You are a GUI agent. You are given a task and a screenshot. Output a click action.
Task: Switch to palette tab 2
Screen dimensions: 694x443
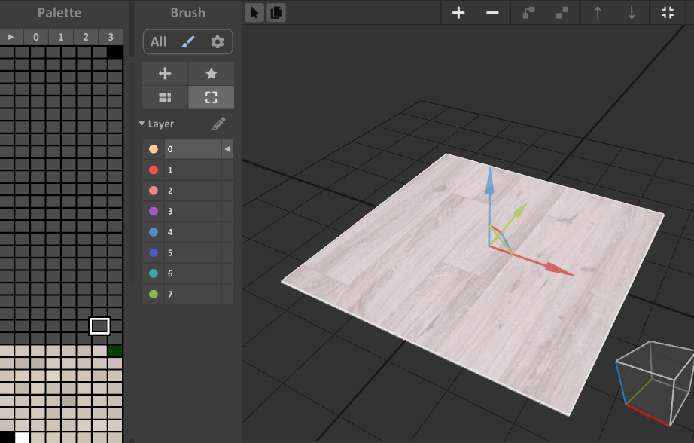coord(86,37)
